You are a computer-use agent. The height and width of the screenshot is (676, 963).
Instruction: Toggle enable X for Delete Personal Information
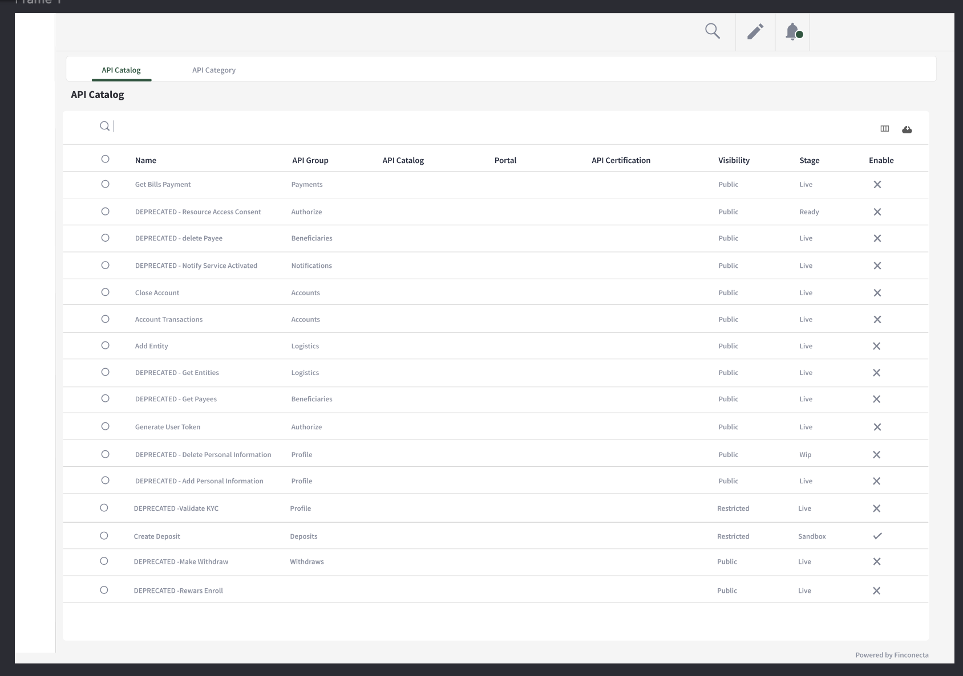coord(877,455)
